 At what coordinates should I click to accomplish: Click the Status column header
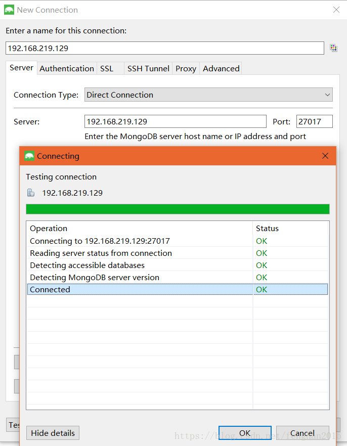290,228
